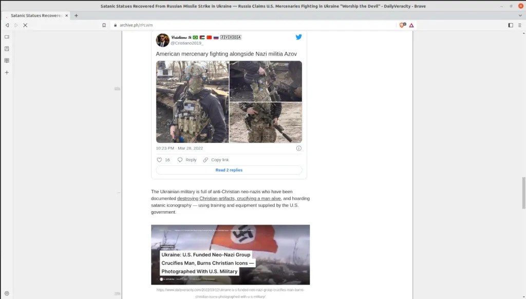Go back using the back arrow
This screenshot has height=299, width=526.
[x=7, y=25]
